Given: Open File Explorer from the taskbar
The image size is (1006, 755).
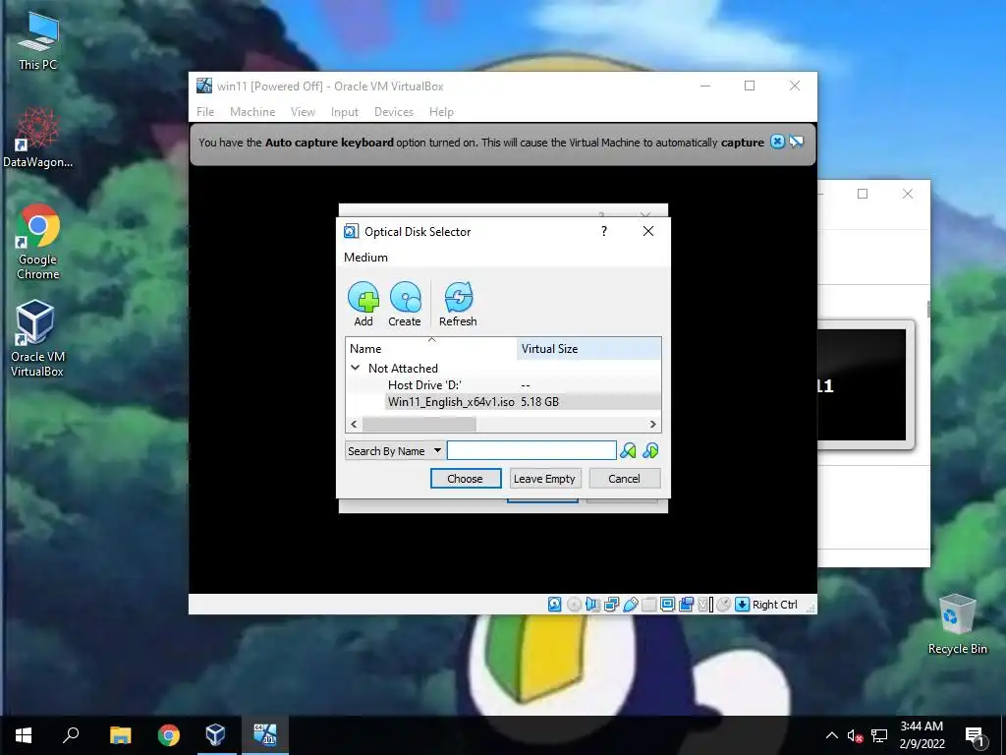Looking at the screenshot, I should click(x=120, y=735).
